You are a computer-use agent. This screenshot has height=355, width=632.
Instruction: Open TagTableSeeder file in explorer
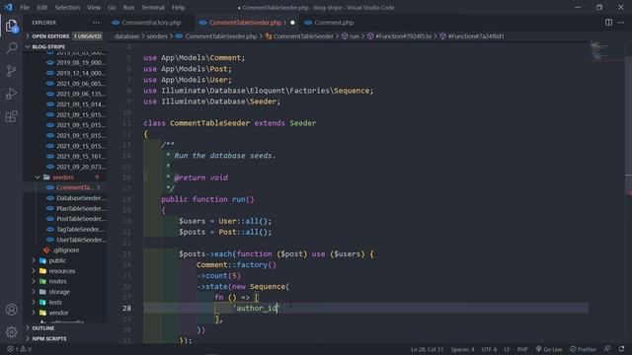81,230
